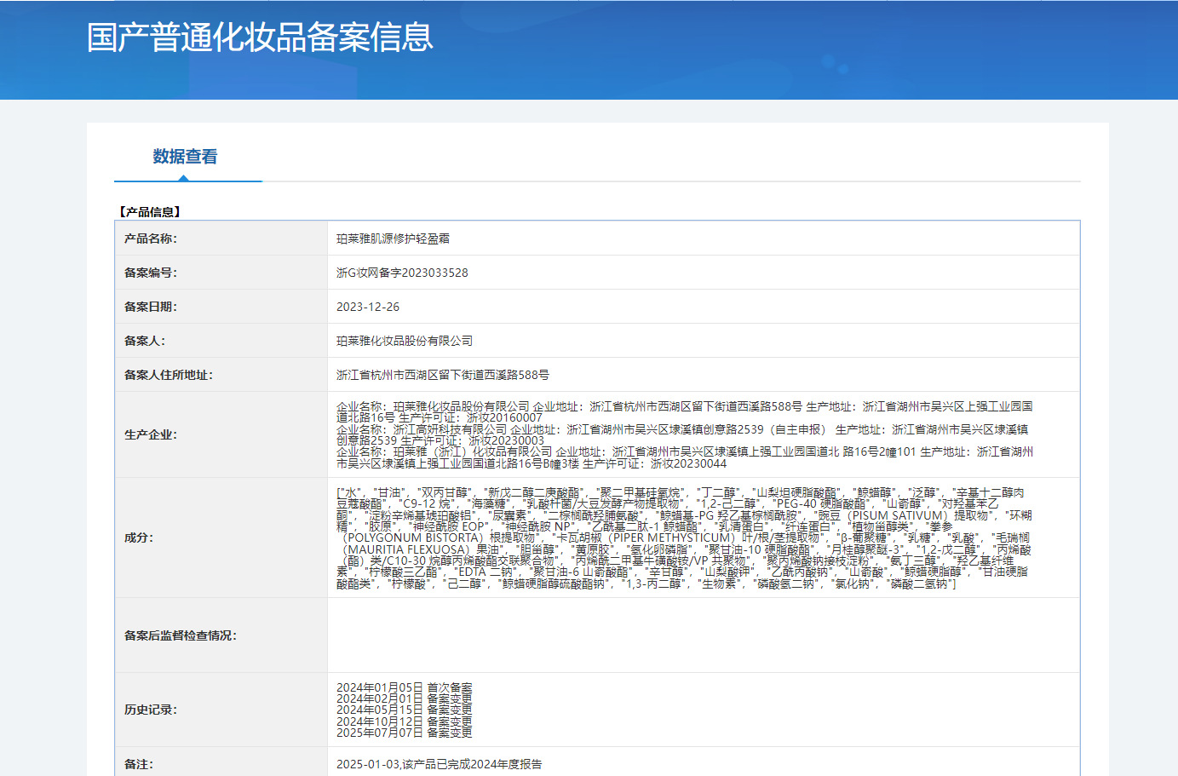Select the filer value 珀莱雅化妆品股份有限公司
Screen dimensions: 1178x776
(x=405, y=341)
